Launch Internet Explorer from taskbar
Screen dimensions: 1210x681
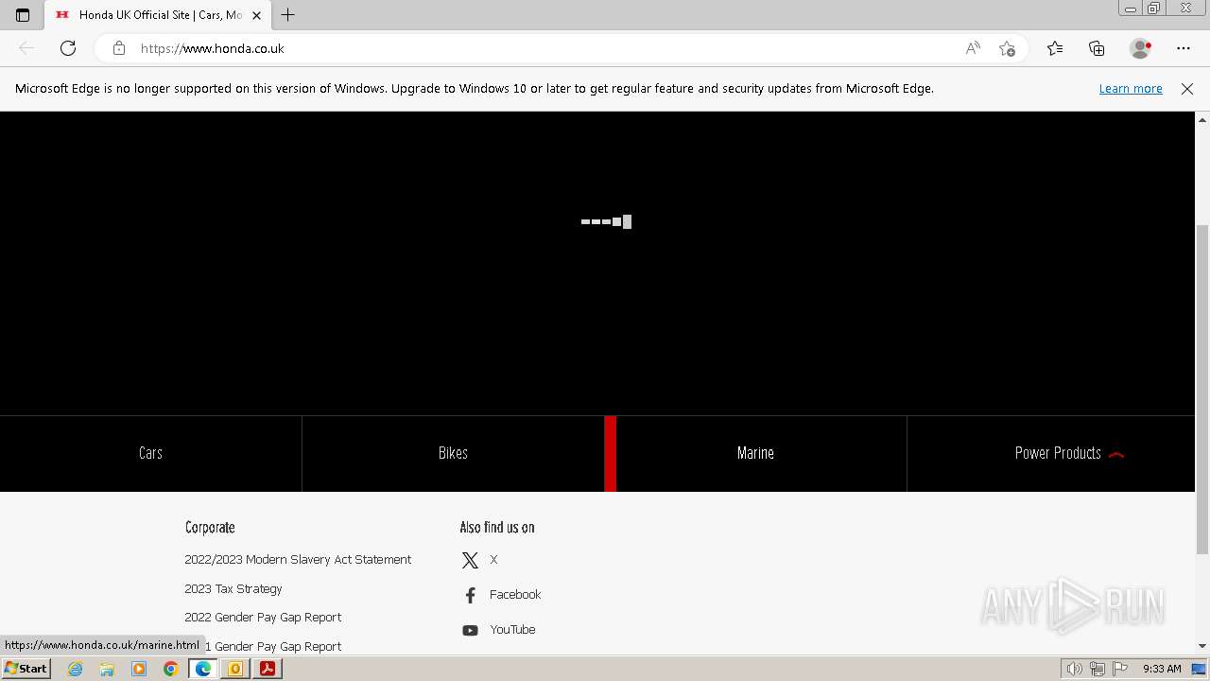click(x=76, y=669)
